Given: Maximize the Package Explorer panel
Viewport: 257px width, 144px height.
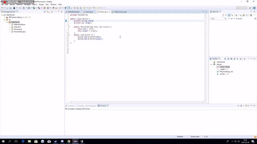Looking at the screenshot, I should click(x=61, y=12).
